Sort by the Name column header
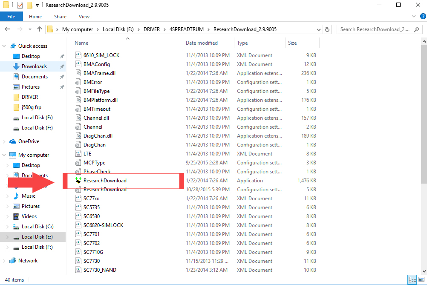Viewport: 427px width, 285px height. pyautogui.click(x=81, y=43)
